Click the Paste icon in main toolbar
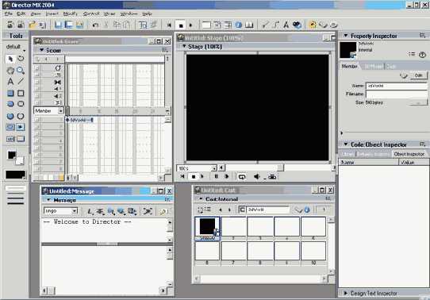 click(127, 25)
